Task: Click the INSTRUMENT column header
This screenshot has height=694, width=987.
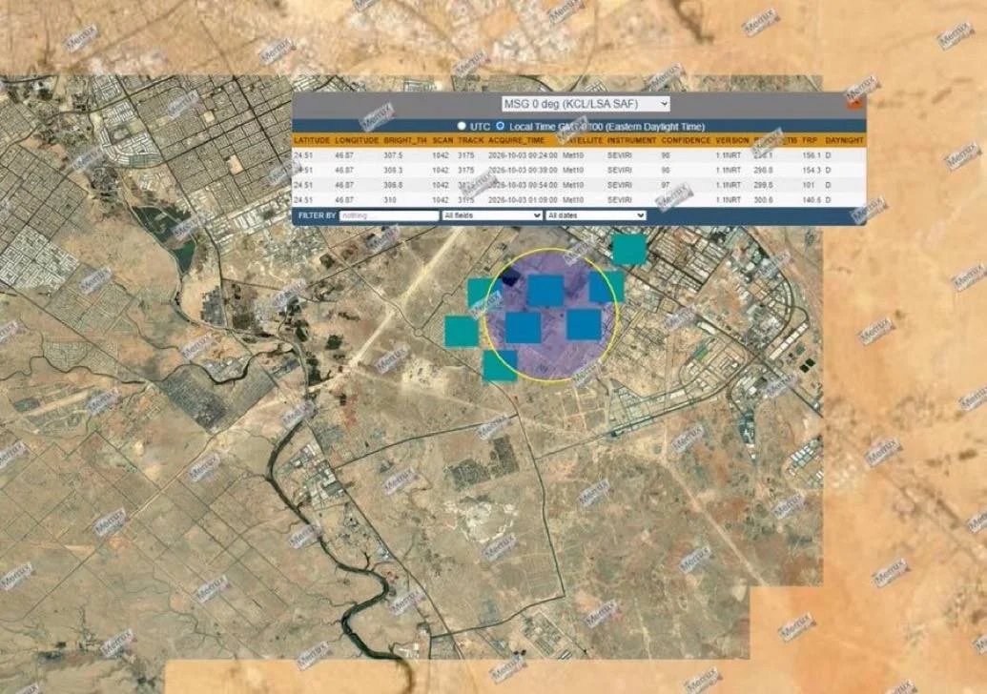Action: [631, 140]
